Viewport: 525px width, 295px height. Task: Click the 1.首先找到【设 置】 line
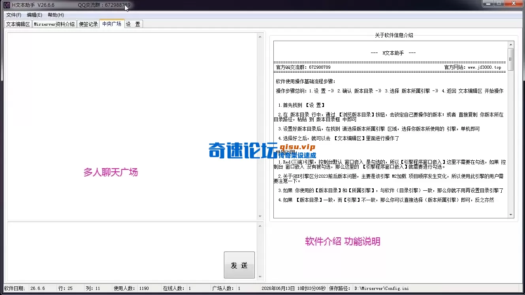[301, 105]
